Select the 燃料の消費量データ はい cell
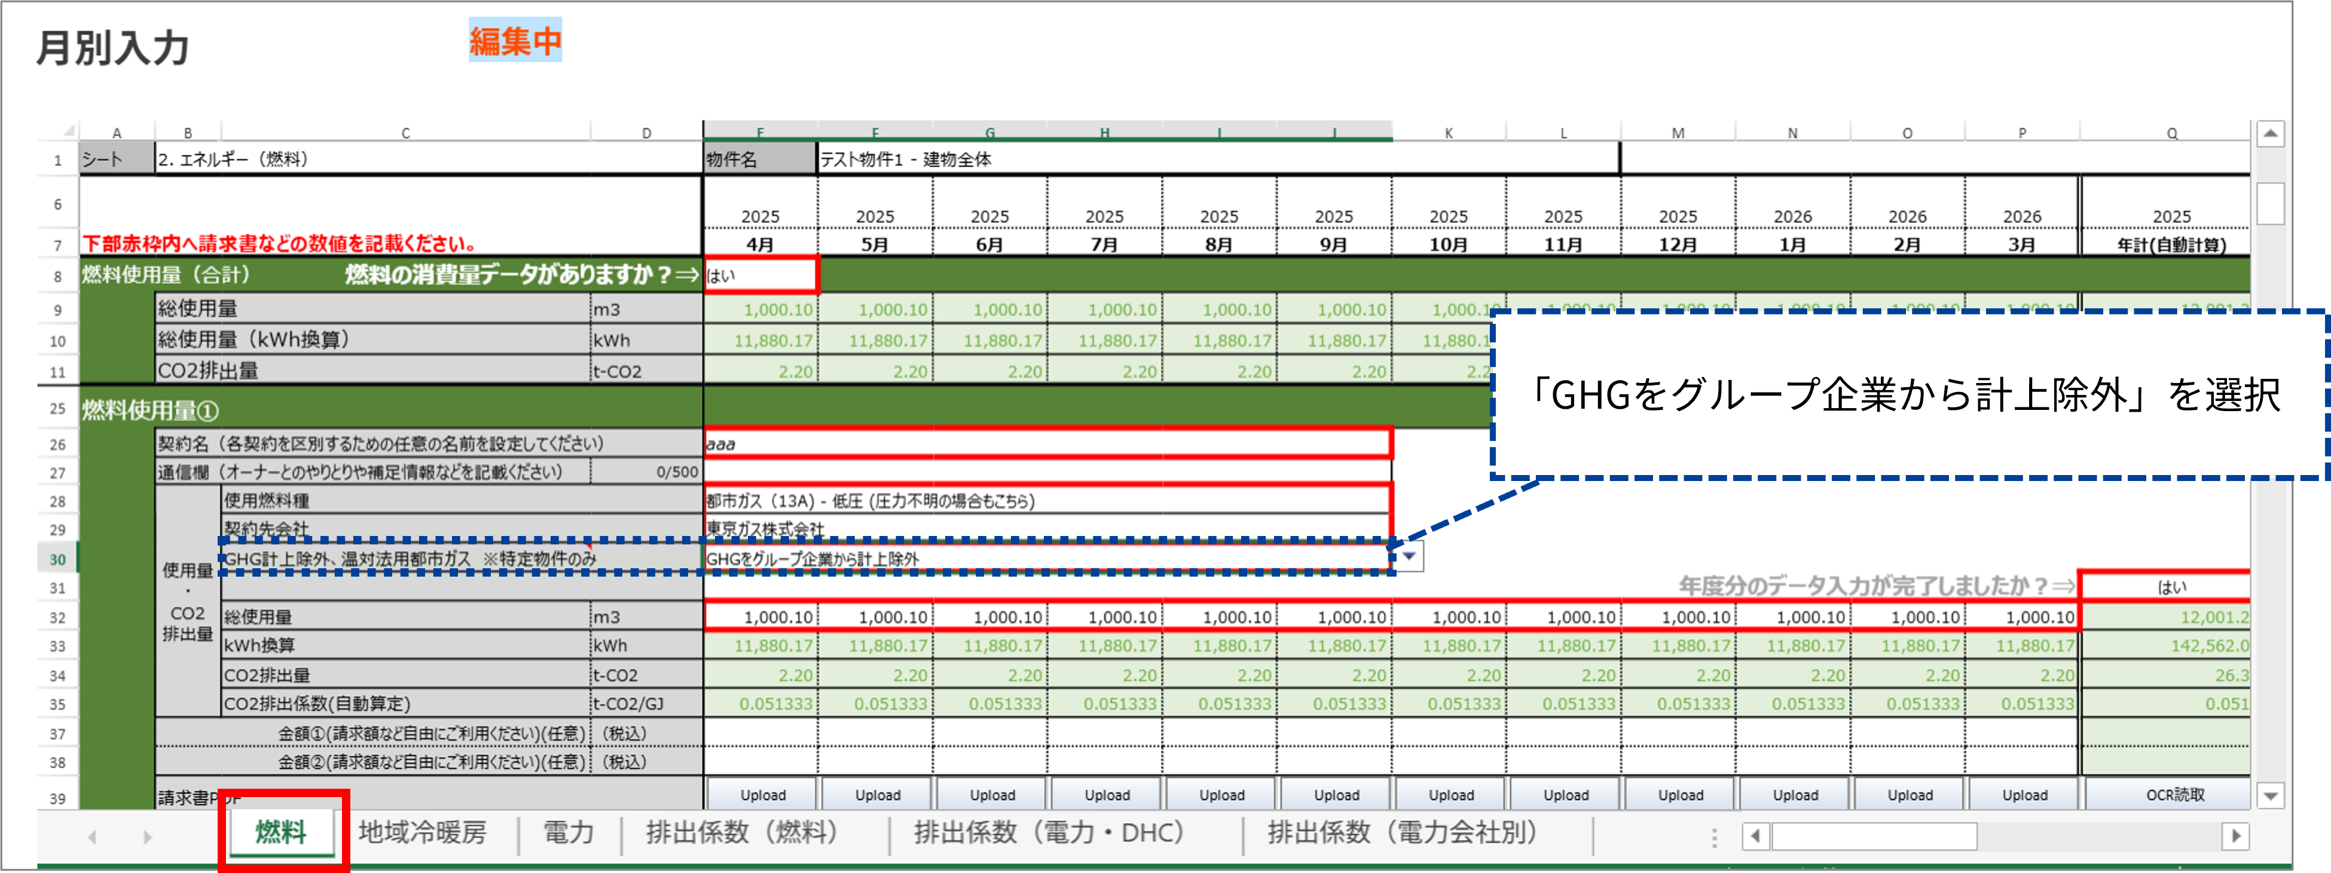 pyautogui.click(x=760, y=275)
